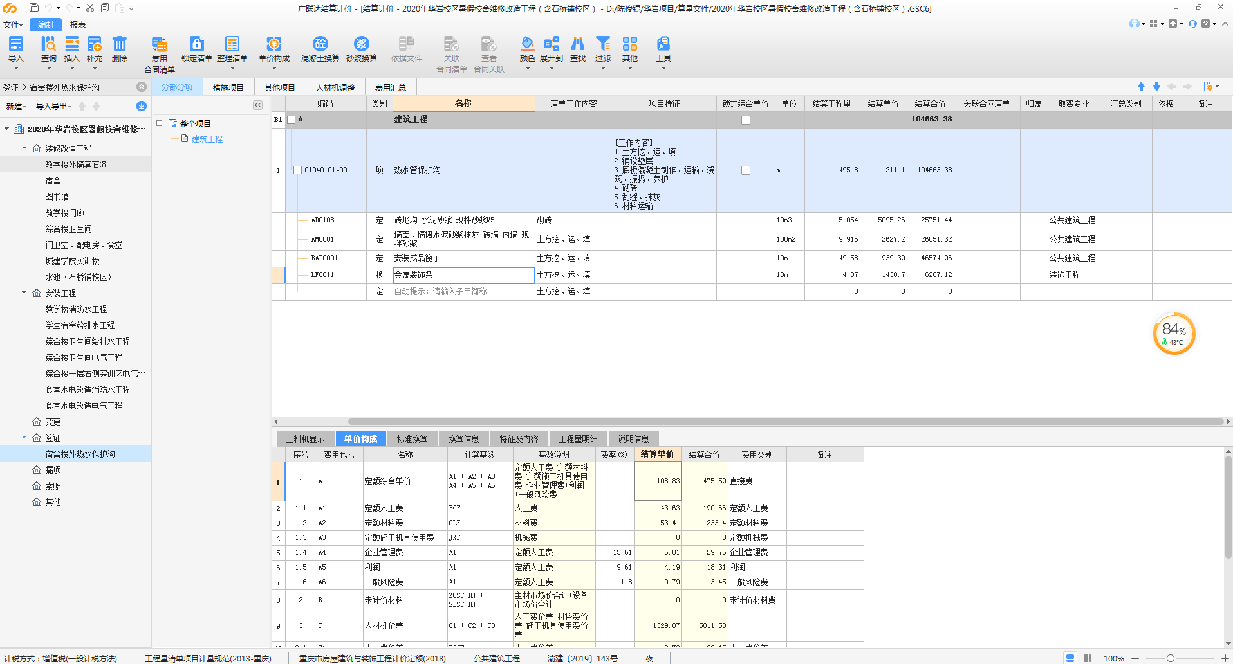The image size is (1233, 664).
Task: Open the 工具 tools icon
Action: click(663, 44)
